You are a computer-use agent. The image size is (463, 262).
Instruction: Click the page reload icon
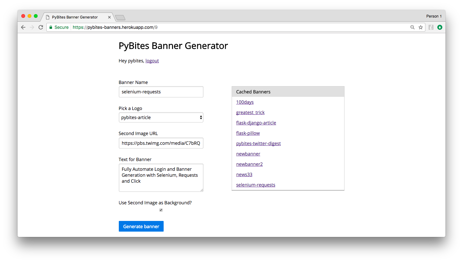click(x=41, y=27)
